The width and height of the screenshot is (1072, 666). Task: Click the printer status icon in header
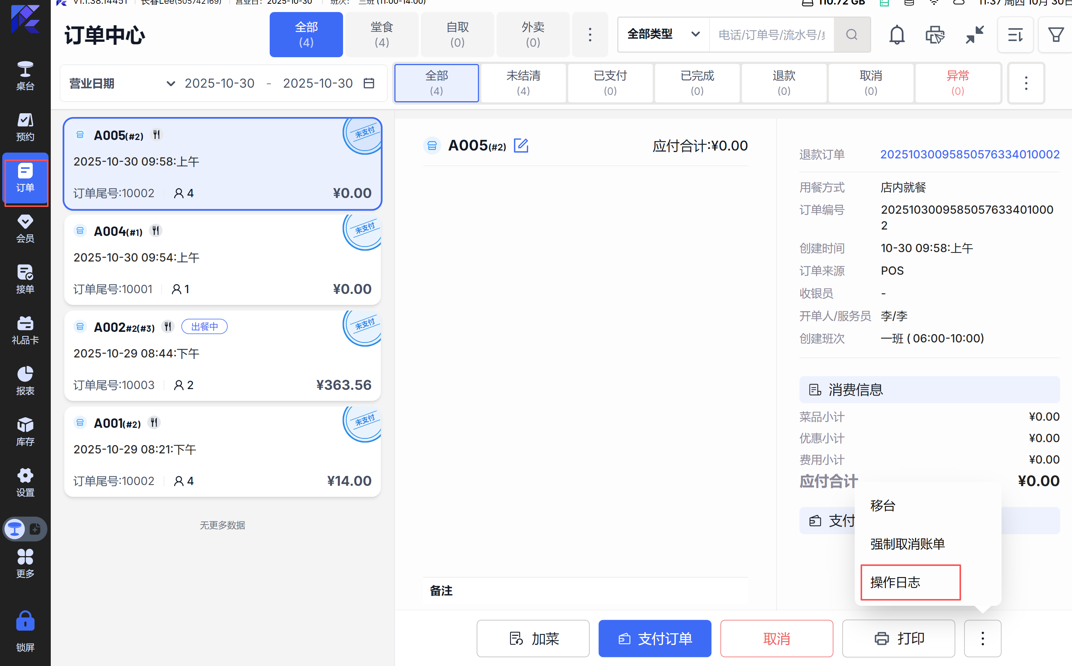click(935, 35)
